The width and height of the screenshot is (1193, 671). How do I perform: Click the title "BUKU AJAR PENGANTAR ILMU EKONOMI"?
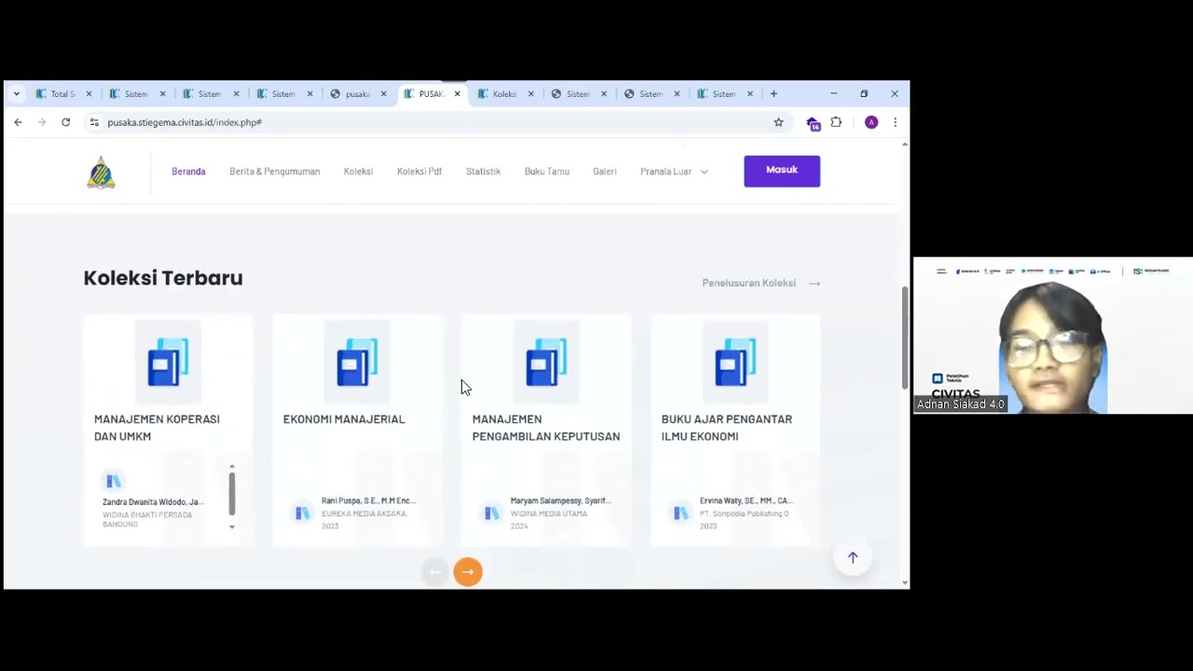(727, 428)
